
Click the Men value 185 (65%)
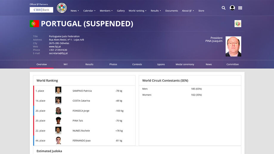point(196,89)
